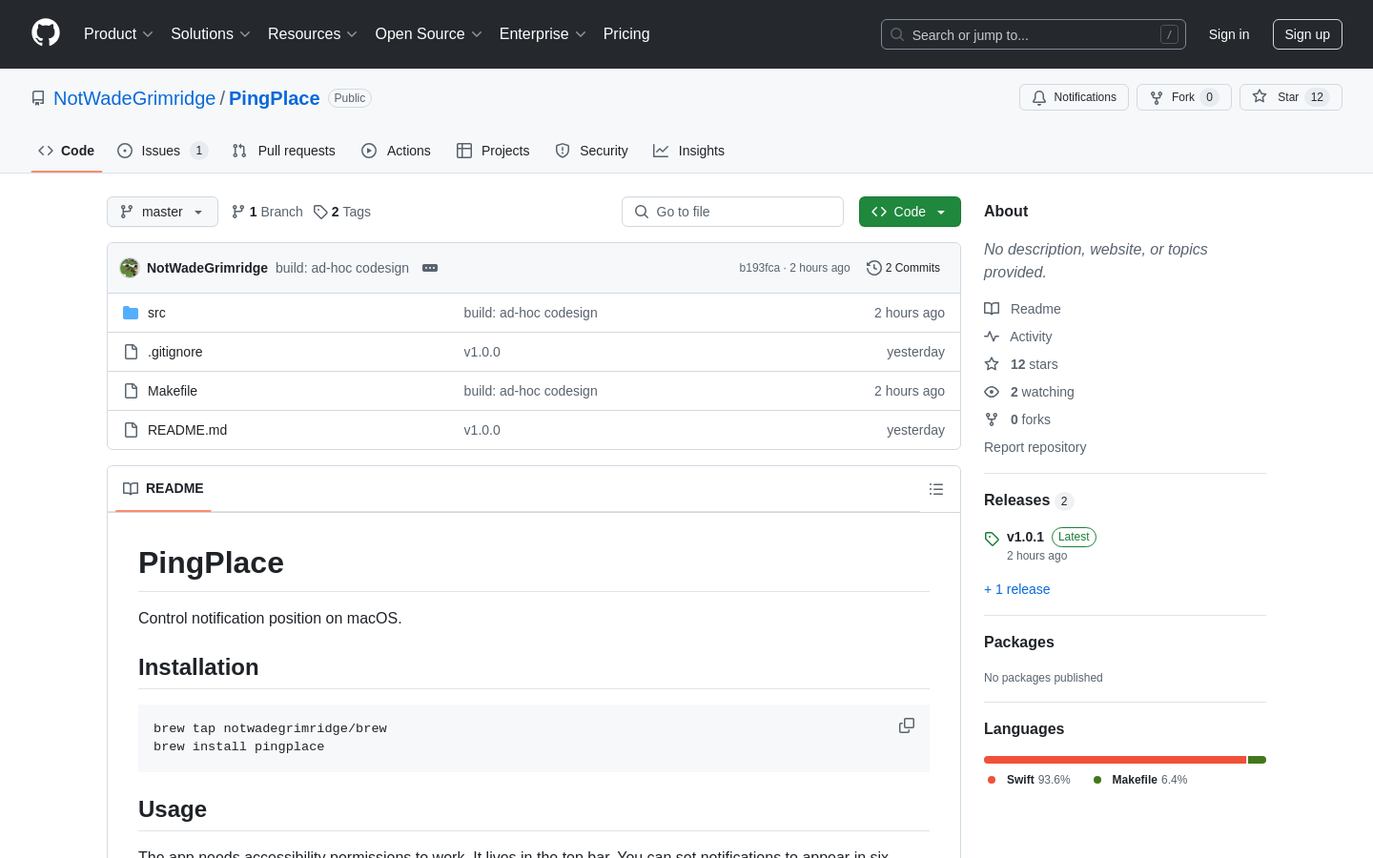
Task: Switch to the Pull requests tab
Action: [284, 151]
